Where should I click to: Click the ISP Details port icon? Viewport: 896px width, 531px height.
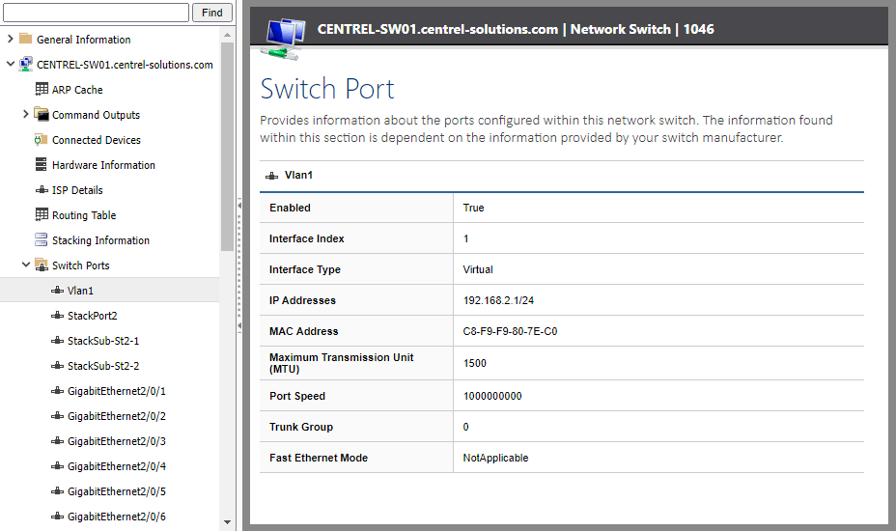pyautogui.click(x=42, y=190)
